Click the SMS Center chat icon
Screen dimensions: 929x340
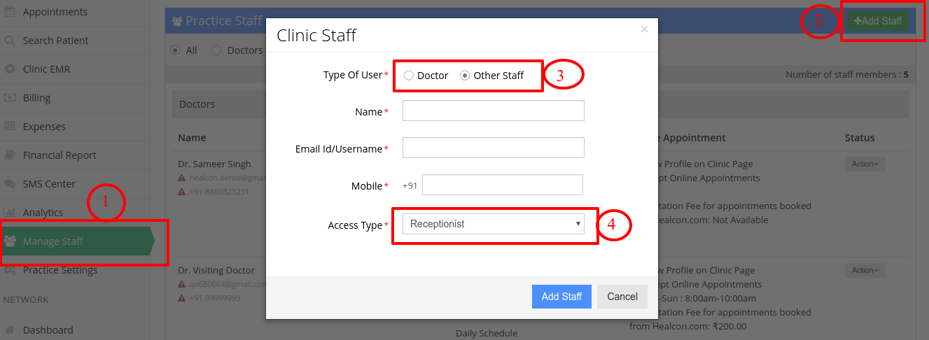point(10,184)
